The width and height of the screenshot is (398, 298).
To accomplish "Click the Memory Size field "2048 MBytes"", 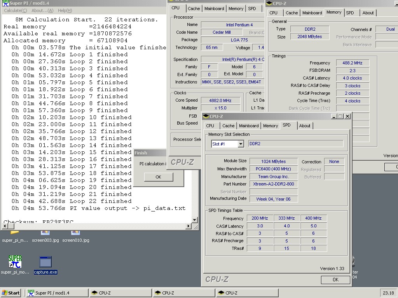I will (310, 36).
